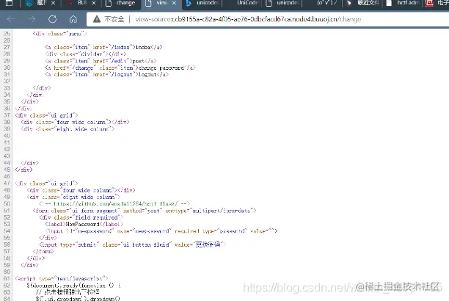Click 'four wide column' div on line 38
The height and width of the screenshot is (301, 449).
click(75, 122)
